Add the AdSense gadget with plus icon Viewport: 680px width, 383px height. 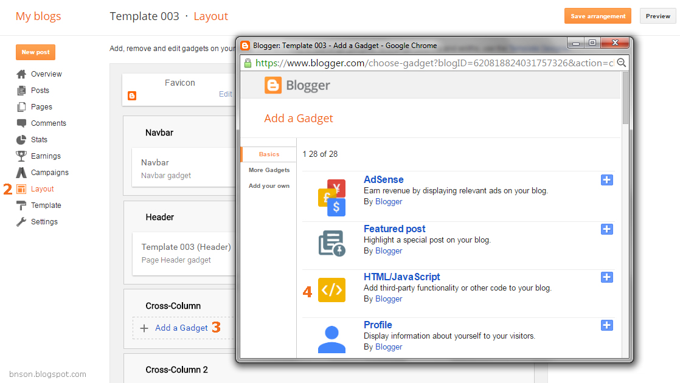(607, 180)
